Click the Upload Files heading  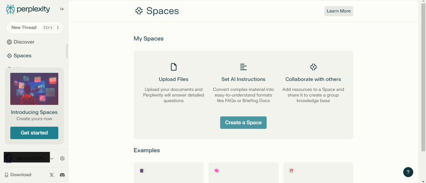click(173, 79)
